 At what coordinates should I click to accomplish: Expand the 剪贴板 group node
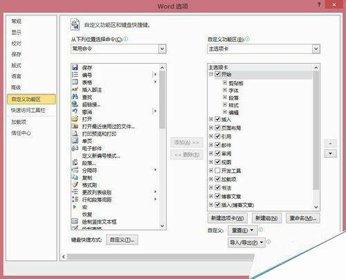(x=225, y=82)
